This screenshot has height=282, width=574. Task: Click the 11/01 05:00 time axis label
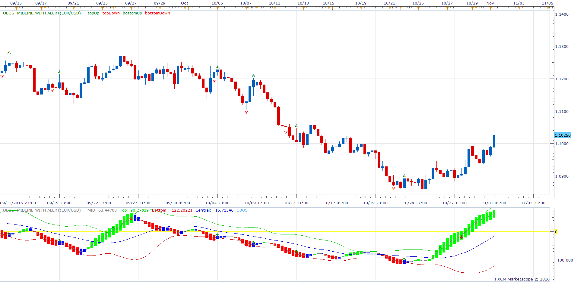click(494, 203)
